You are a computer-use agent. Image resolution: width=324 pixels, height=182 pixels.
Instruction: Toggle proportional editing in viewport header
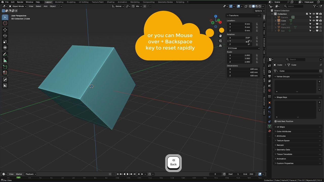coord(145,6)
